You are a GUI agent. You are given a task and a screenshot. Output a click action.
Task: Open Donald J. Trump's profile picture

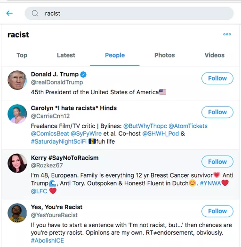(17, 80)
